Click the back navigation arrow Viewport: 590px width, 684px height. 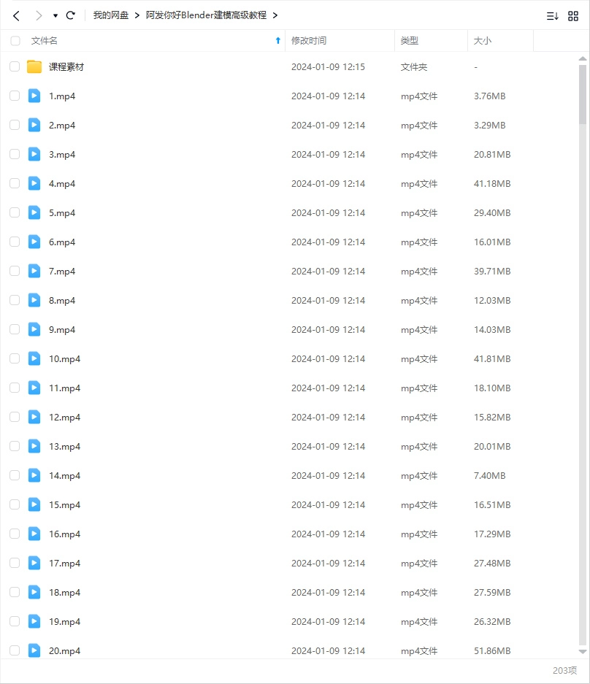tap(16, 15)
